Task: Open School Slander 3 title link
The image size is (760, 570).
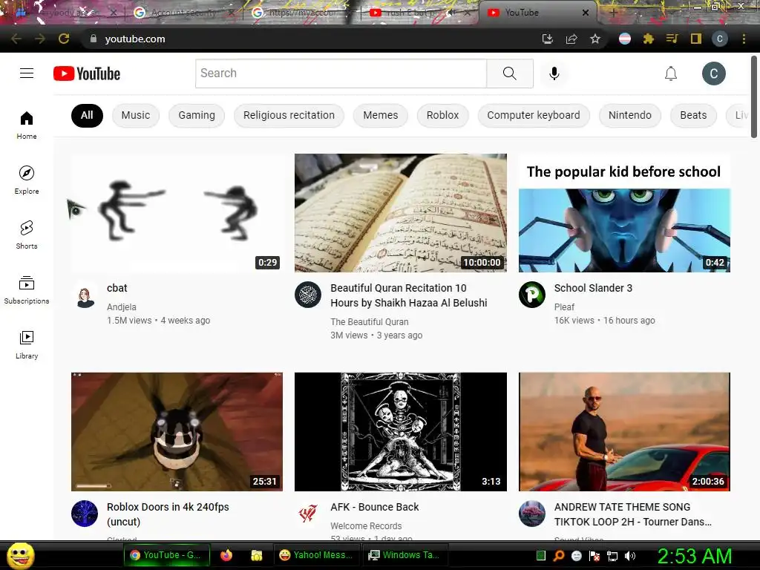Action: (593, 288)
